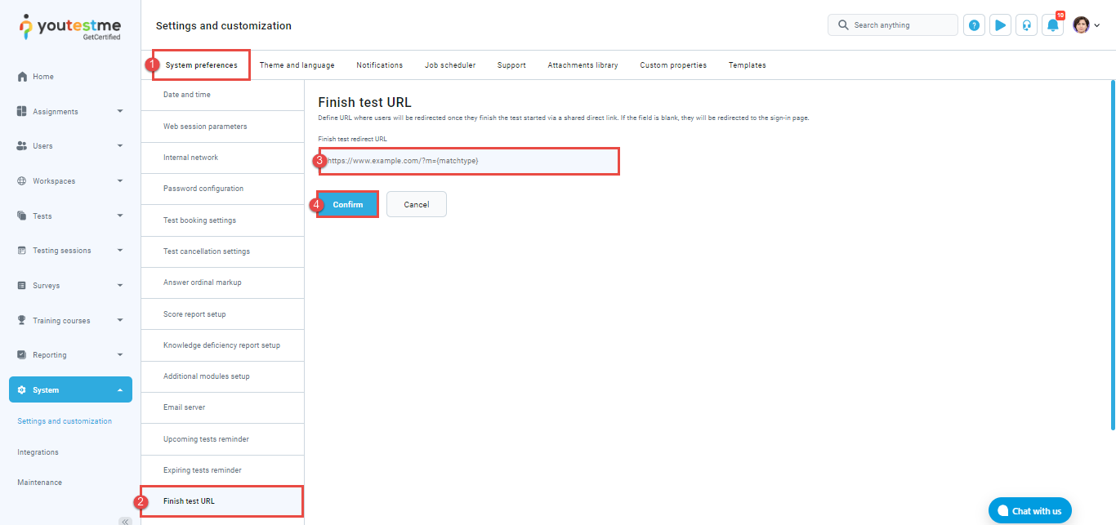Select Answer ordinal markup setting
Viewport: 1116px width, 525px height.
(x=222, y=283)
